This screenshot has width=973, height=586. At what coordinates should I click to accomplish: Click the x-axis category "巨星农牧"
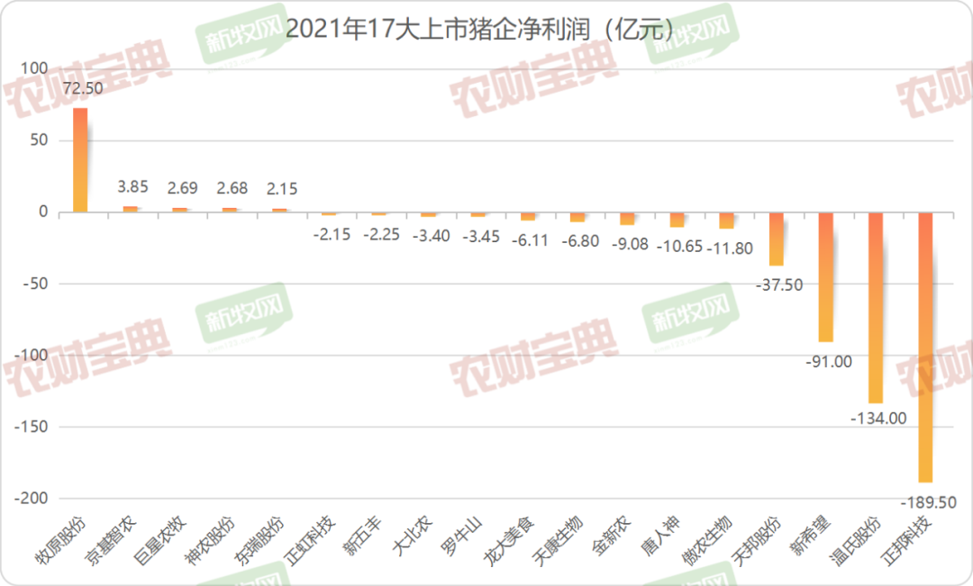(160, 541)
